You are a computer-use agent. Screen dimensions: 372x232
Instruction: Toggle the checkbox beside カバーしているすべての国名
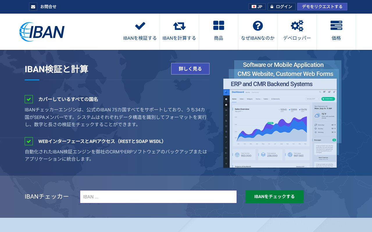[29, 99]
